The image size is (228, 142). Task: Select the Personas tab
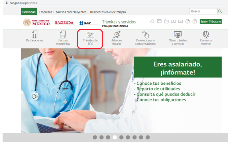tap(29, 12)
